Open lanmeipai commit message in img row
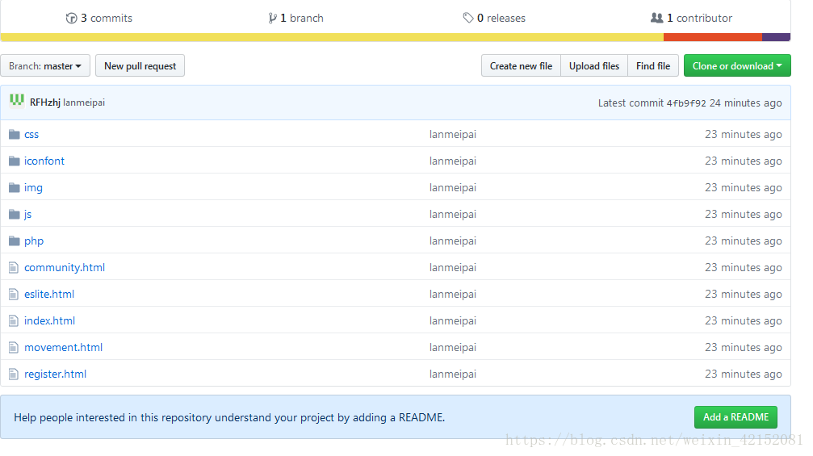 coord(453,187)
